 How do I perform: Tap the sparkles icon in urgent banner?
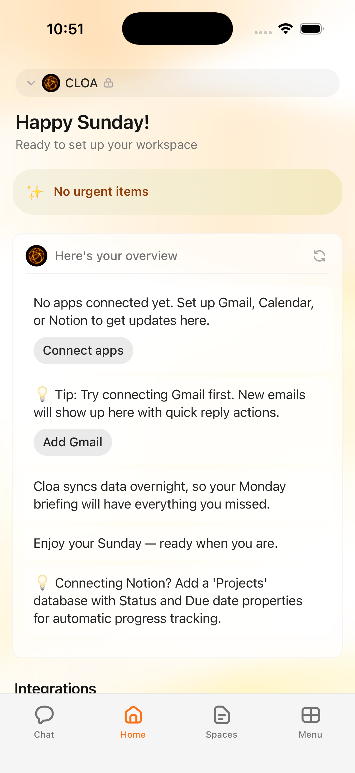point(35,192)
